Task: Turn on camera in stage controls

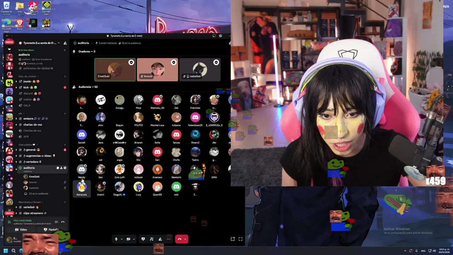Action: [x=128, y=239]
